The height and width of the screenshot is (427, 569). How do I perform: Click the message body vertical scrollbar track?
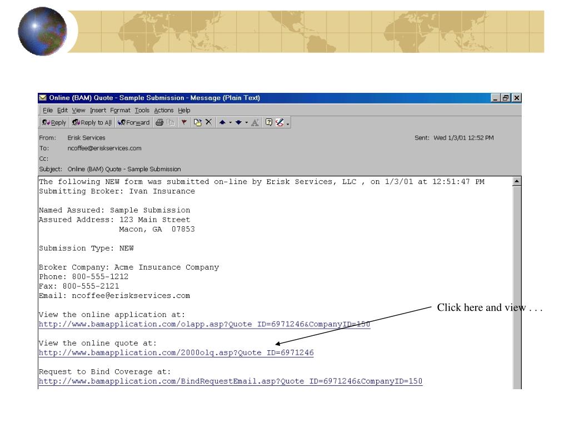[517, 287]
